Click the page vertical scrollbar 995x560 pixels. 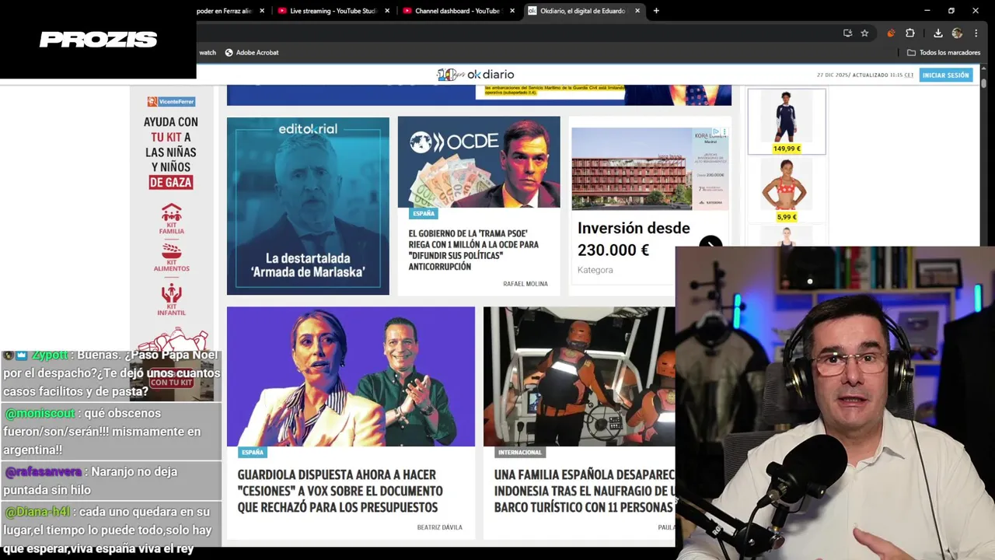click(984, 83)
